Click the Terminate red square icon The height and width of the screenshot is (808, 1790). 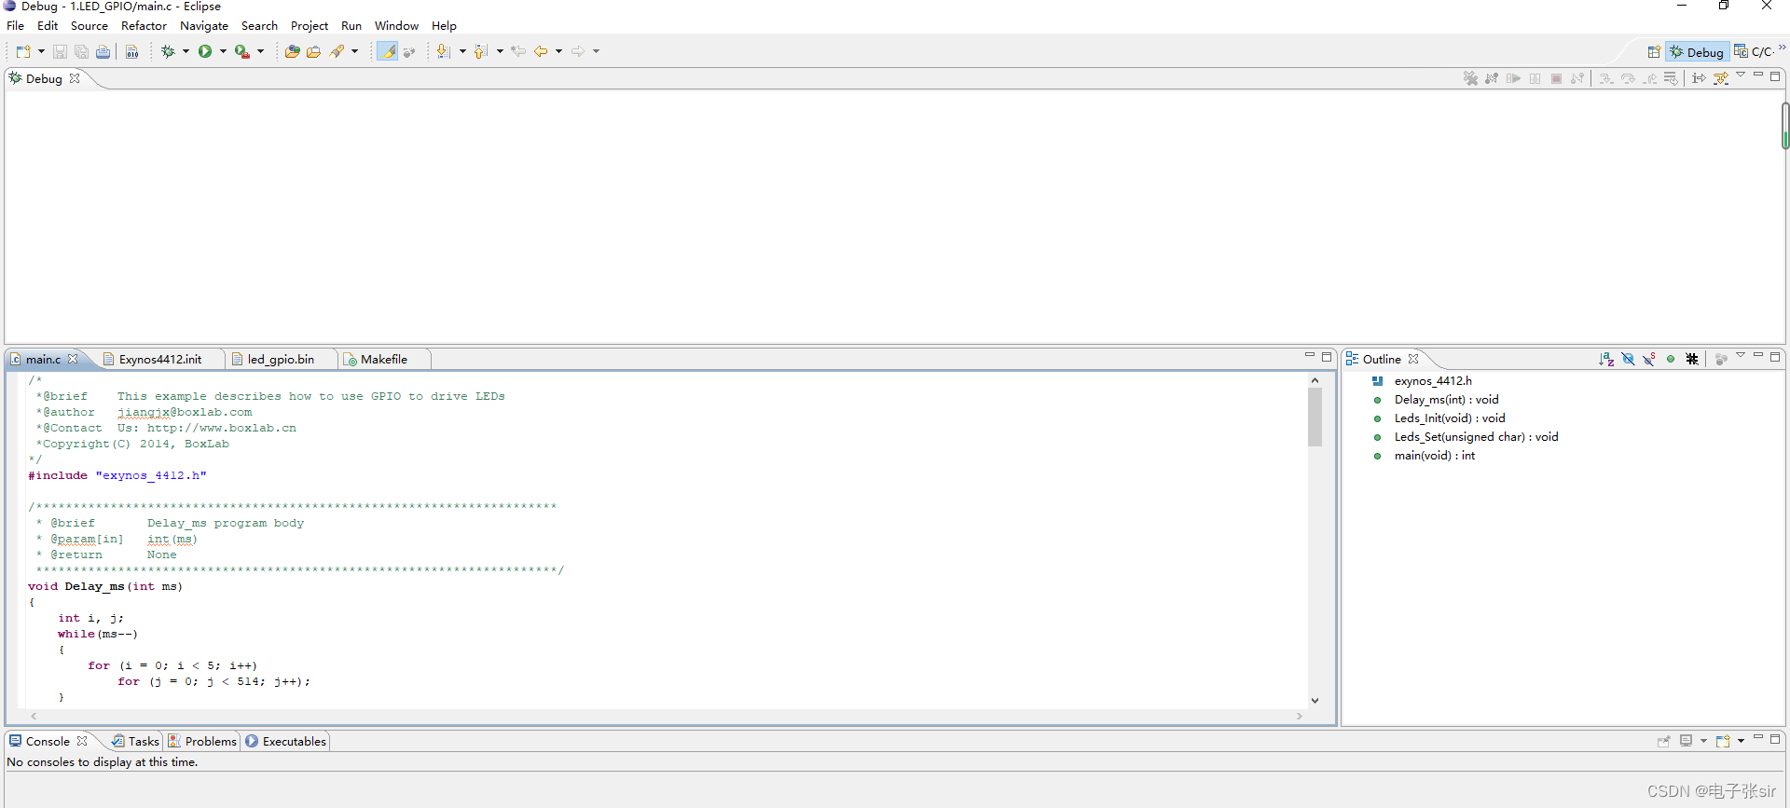[1556, 78]
